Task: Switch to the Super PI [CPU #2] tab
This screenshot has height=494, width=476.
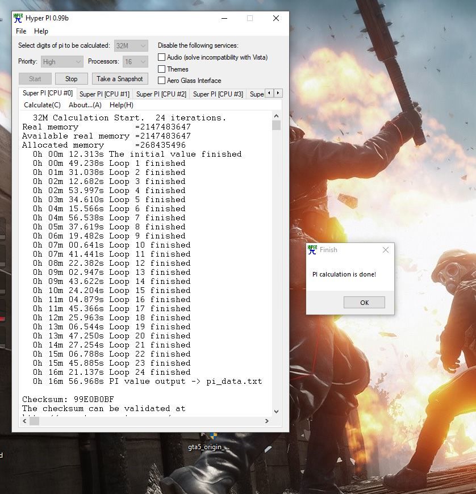Action: click(x=161, y=94)
